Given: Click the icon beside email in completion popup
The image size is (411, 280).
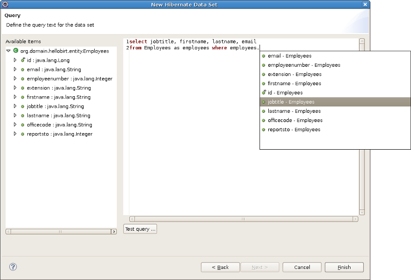Looking at the screenshot, I should tap(264, 56).
